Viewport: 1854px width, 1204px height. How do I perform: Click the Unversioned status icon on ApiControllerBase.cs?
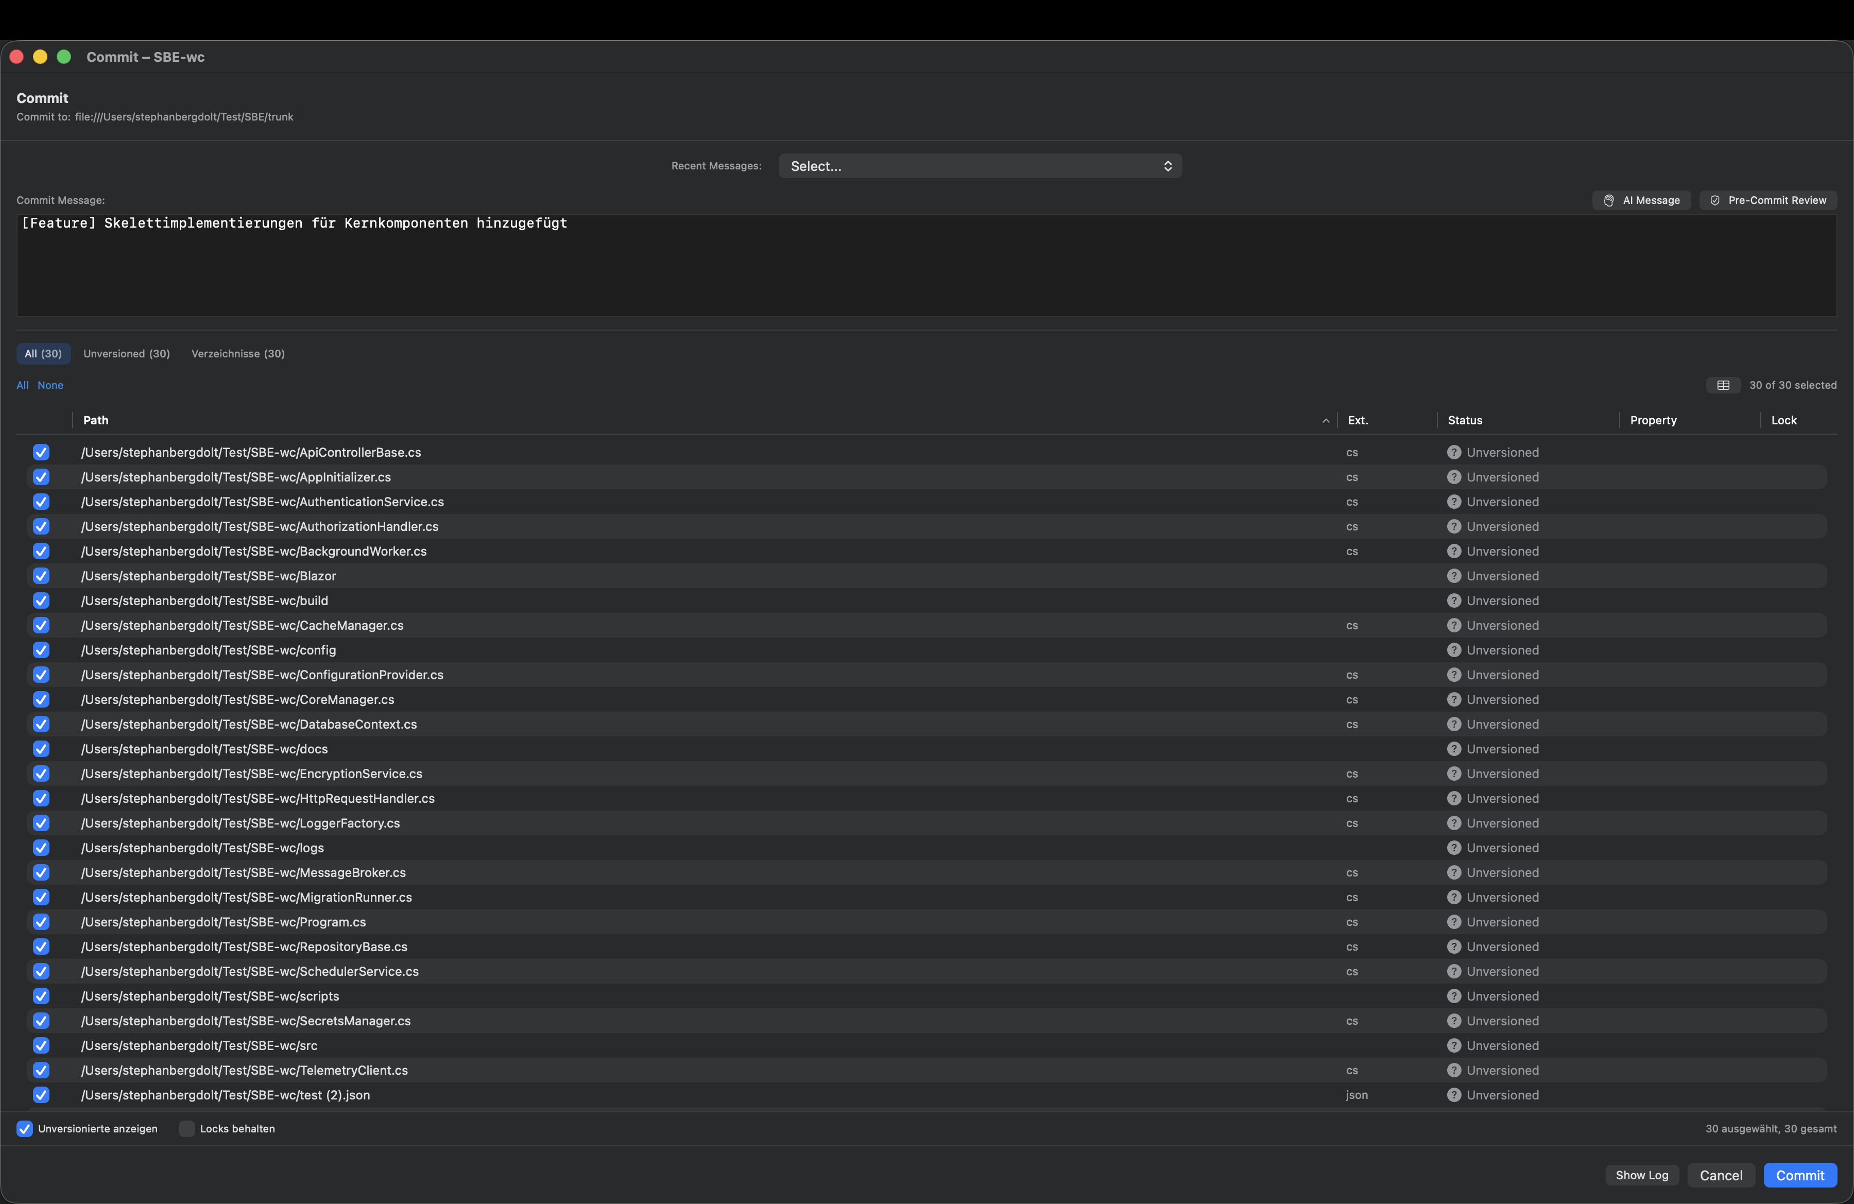(1455, 452)
